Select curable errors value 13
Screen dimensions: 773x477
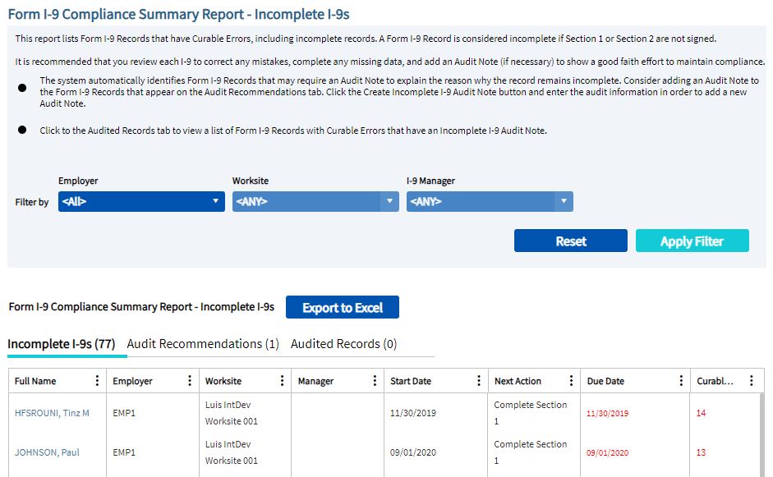click(701, 452)
